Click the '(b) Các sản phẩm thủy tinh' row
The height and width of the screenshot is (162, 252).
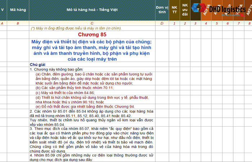click(x=92, y=88)
